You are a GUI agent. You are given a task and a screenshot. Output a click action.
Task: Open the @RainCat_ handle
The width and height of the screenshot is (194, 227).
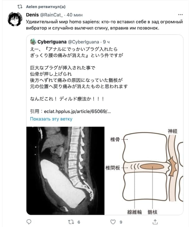click(x=52, y=15)
